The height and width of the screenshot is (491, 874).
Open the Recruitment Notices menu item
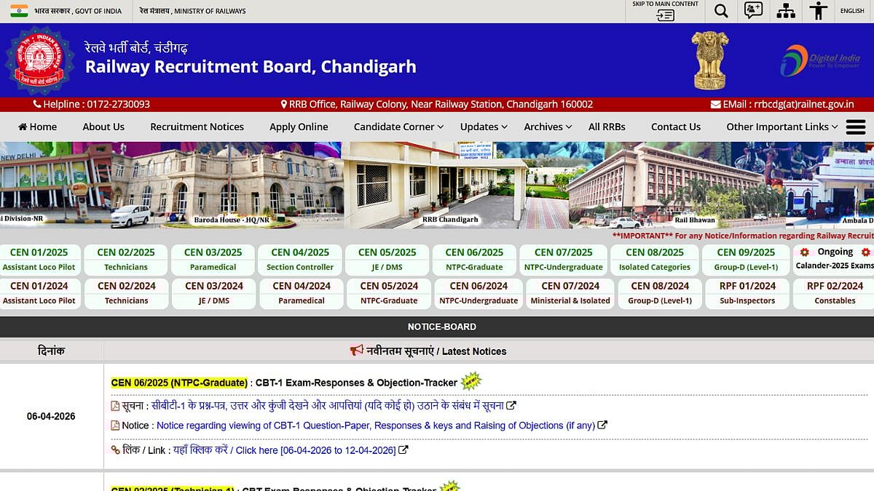(197, 127)
